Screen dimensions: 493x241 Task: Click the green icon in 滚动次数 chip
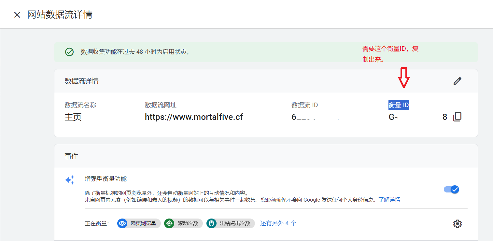coord(169,223)
